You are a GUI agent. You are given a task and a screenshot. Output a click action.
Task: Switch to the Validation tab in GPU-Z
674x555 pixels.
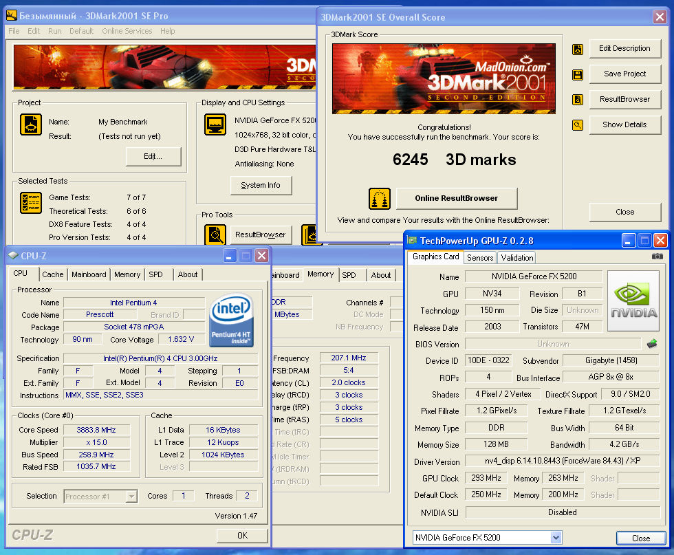[517, 257]
